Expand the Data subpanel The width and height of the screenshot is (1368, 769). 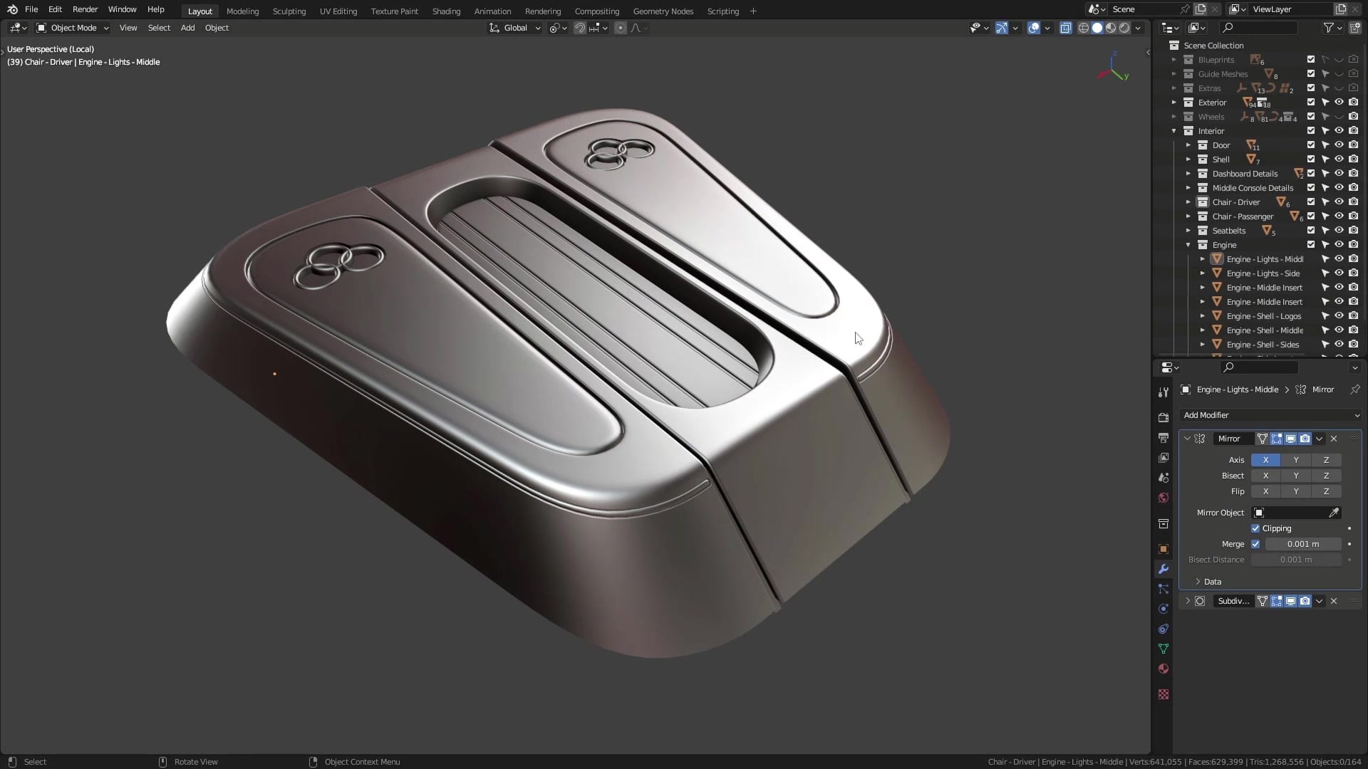(x=1198, y=582)
